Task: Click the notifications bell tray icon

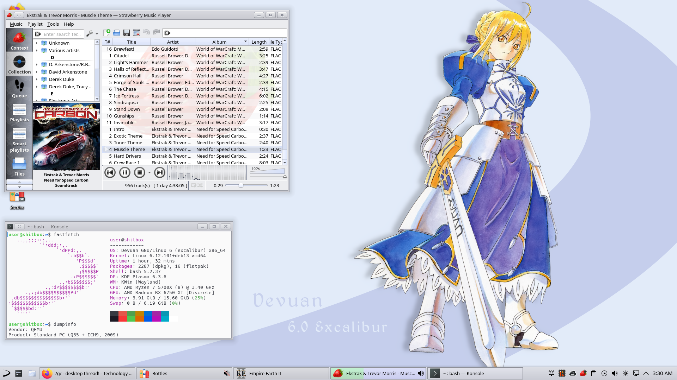Action: coord(551,373)
